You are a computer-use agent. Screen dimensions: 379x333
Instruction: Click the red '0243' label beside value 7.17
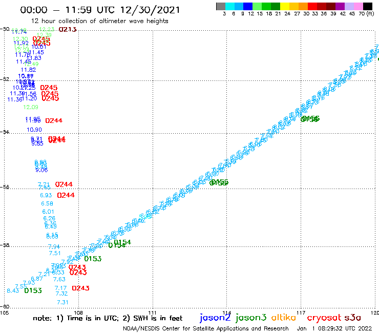point(80,288)
